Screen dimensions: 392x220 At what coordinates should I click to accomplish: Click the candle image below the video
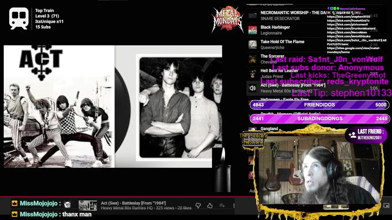click(x=223, y=170)
